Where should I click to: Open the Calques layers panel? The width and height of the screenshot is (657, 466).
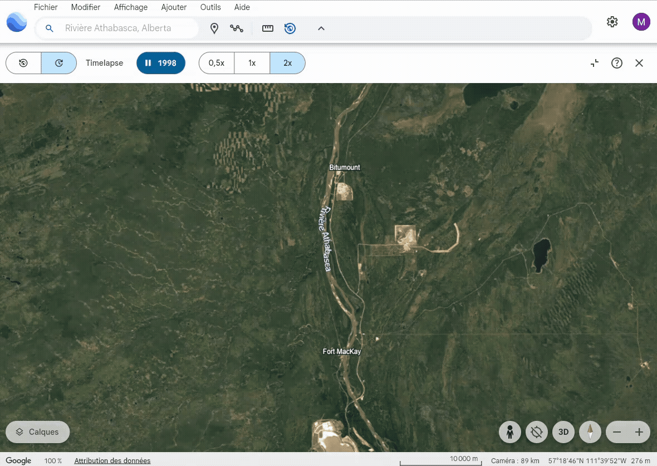[38, 432]
